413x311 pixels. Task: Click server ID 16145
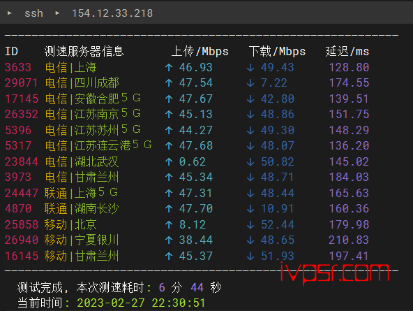(22, 256)
